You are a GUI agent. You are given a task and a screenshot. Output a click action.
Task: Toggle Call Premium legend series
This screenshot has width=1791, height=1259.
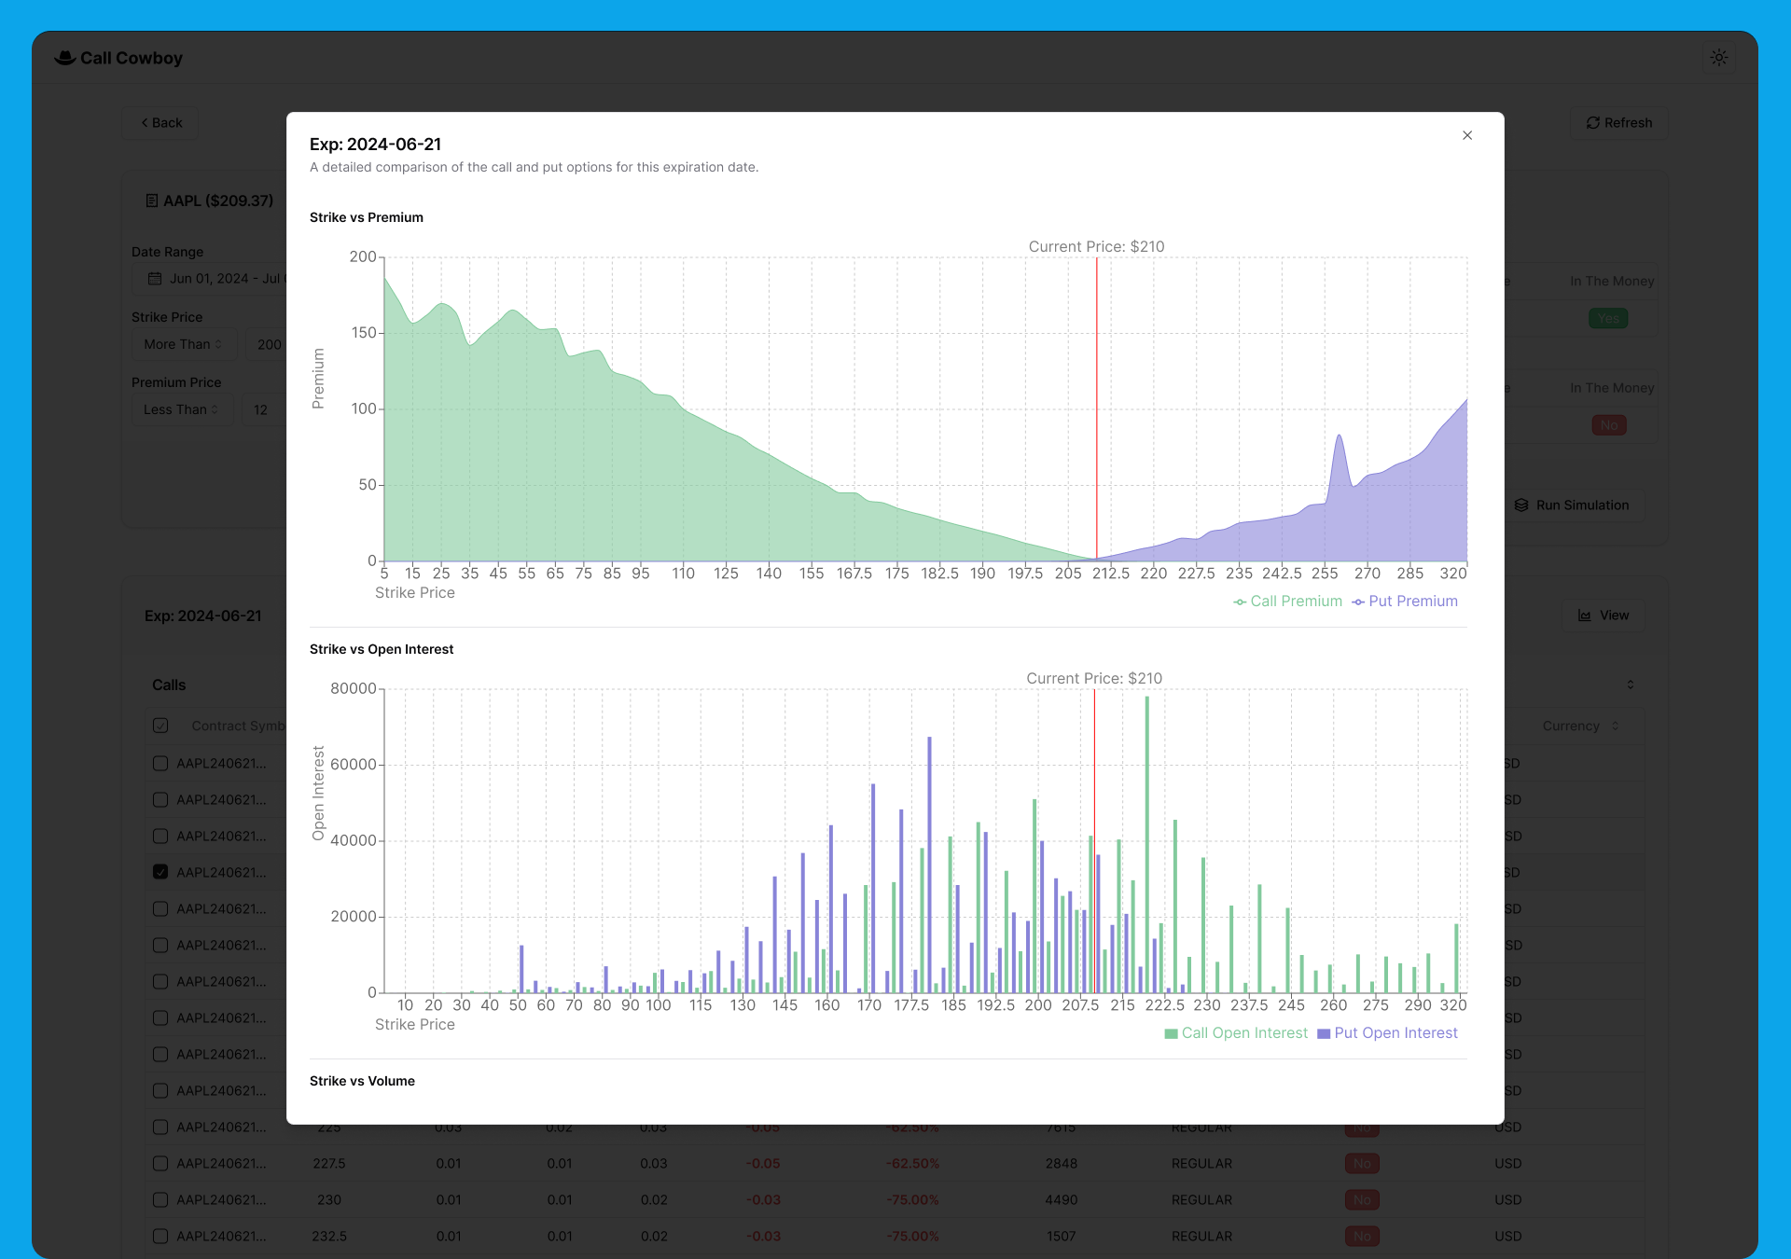tap(1287, 602)
